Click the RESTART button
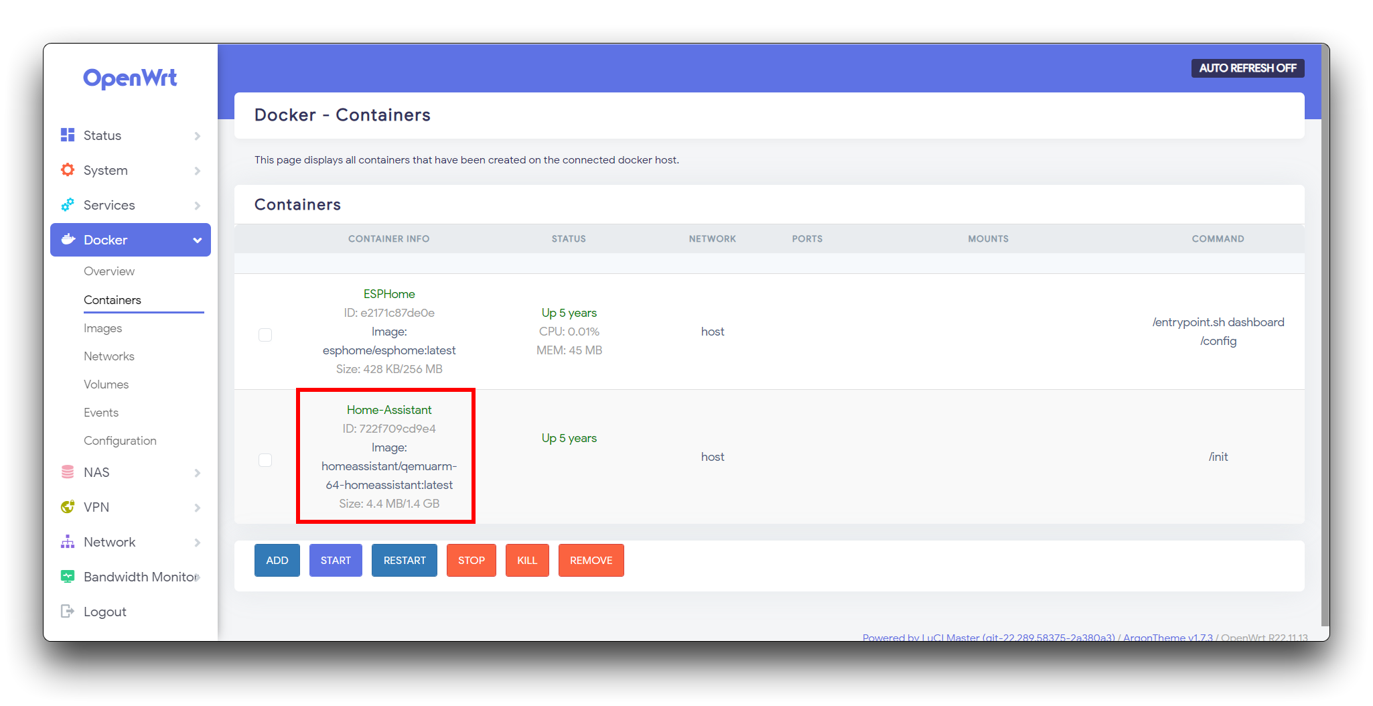The width and height of the screenshot is (1373, 706). (405, 560)
